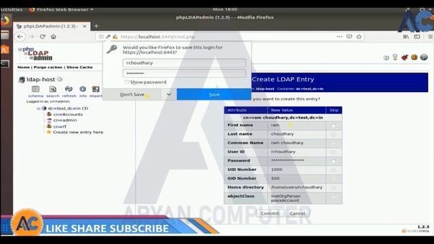Check the Skip box for UID Number
Viewport: 434px width, 244px height.
click(x=333, y=170)
